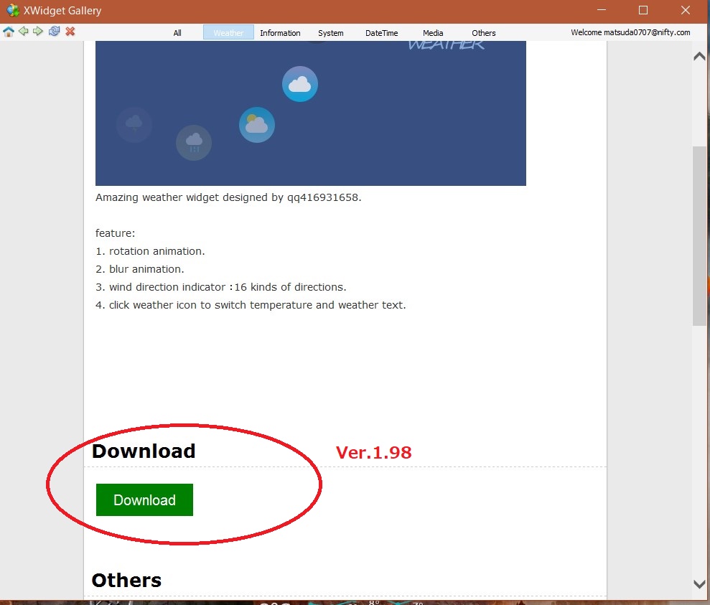This screenshot has height=605, width=710.
Task: Open the System category tab
Action: (x=330, y=33)
